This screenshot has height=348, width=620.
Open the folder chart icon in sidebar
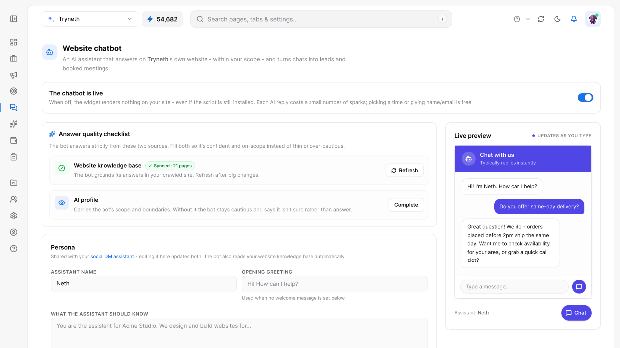pos(14,183)
